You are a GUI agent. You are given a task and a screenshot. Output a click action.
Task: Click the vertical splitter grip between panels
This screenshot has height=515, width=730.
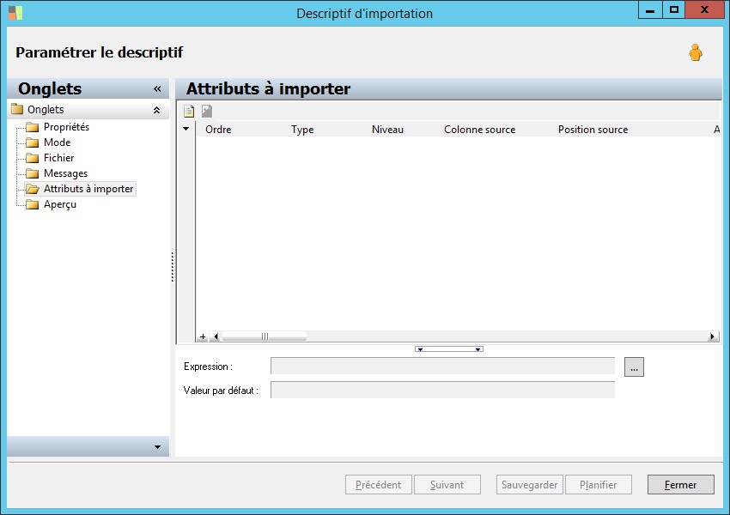173,268
